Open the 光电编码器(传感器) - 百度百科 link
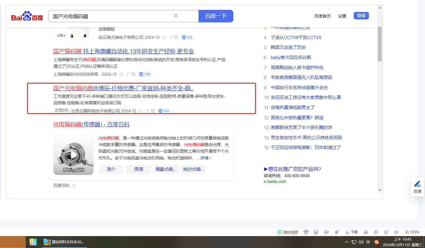Viewport: 425px width, 248px height. click(x=91, y=124)
